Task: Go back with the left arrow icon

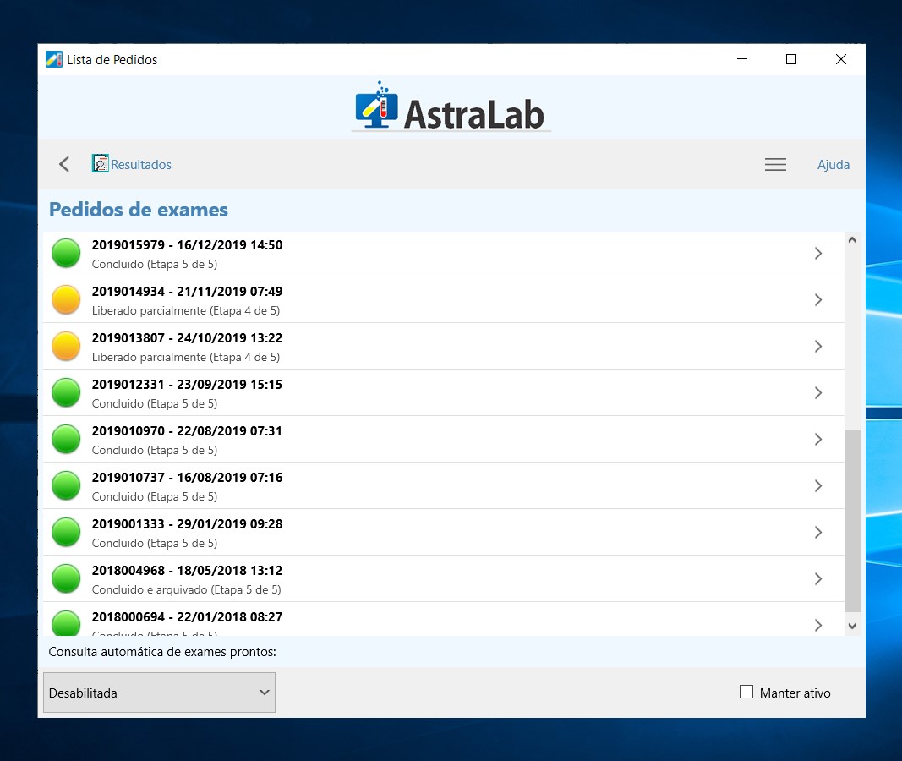Action: tap(64, 164)
